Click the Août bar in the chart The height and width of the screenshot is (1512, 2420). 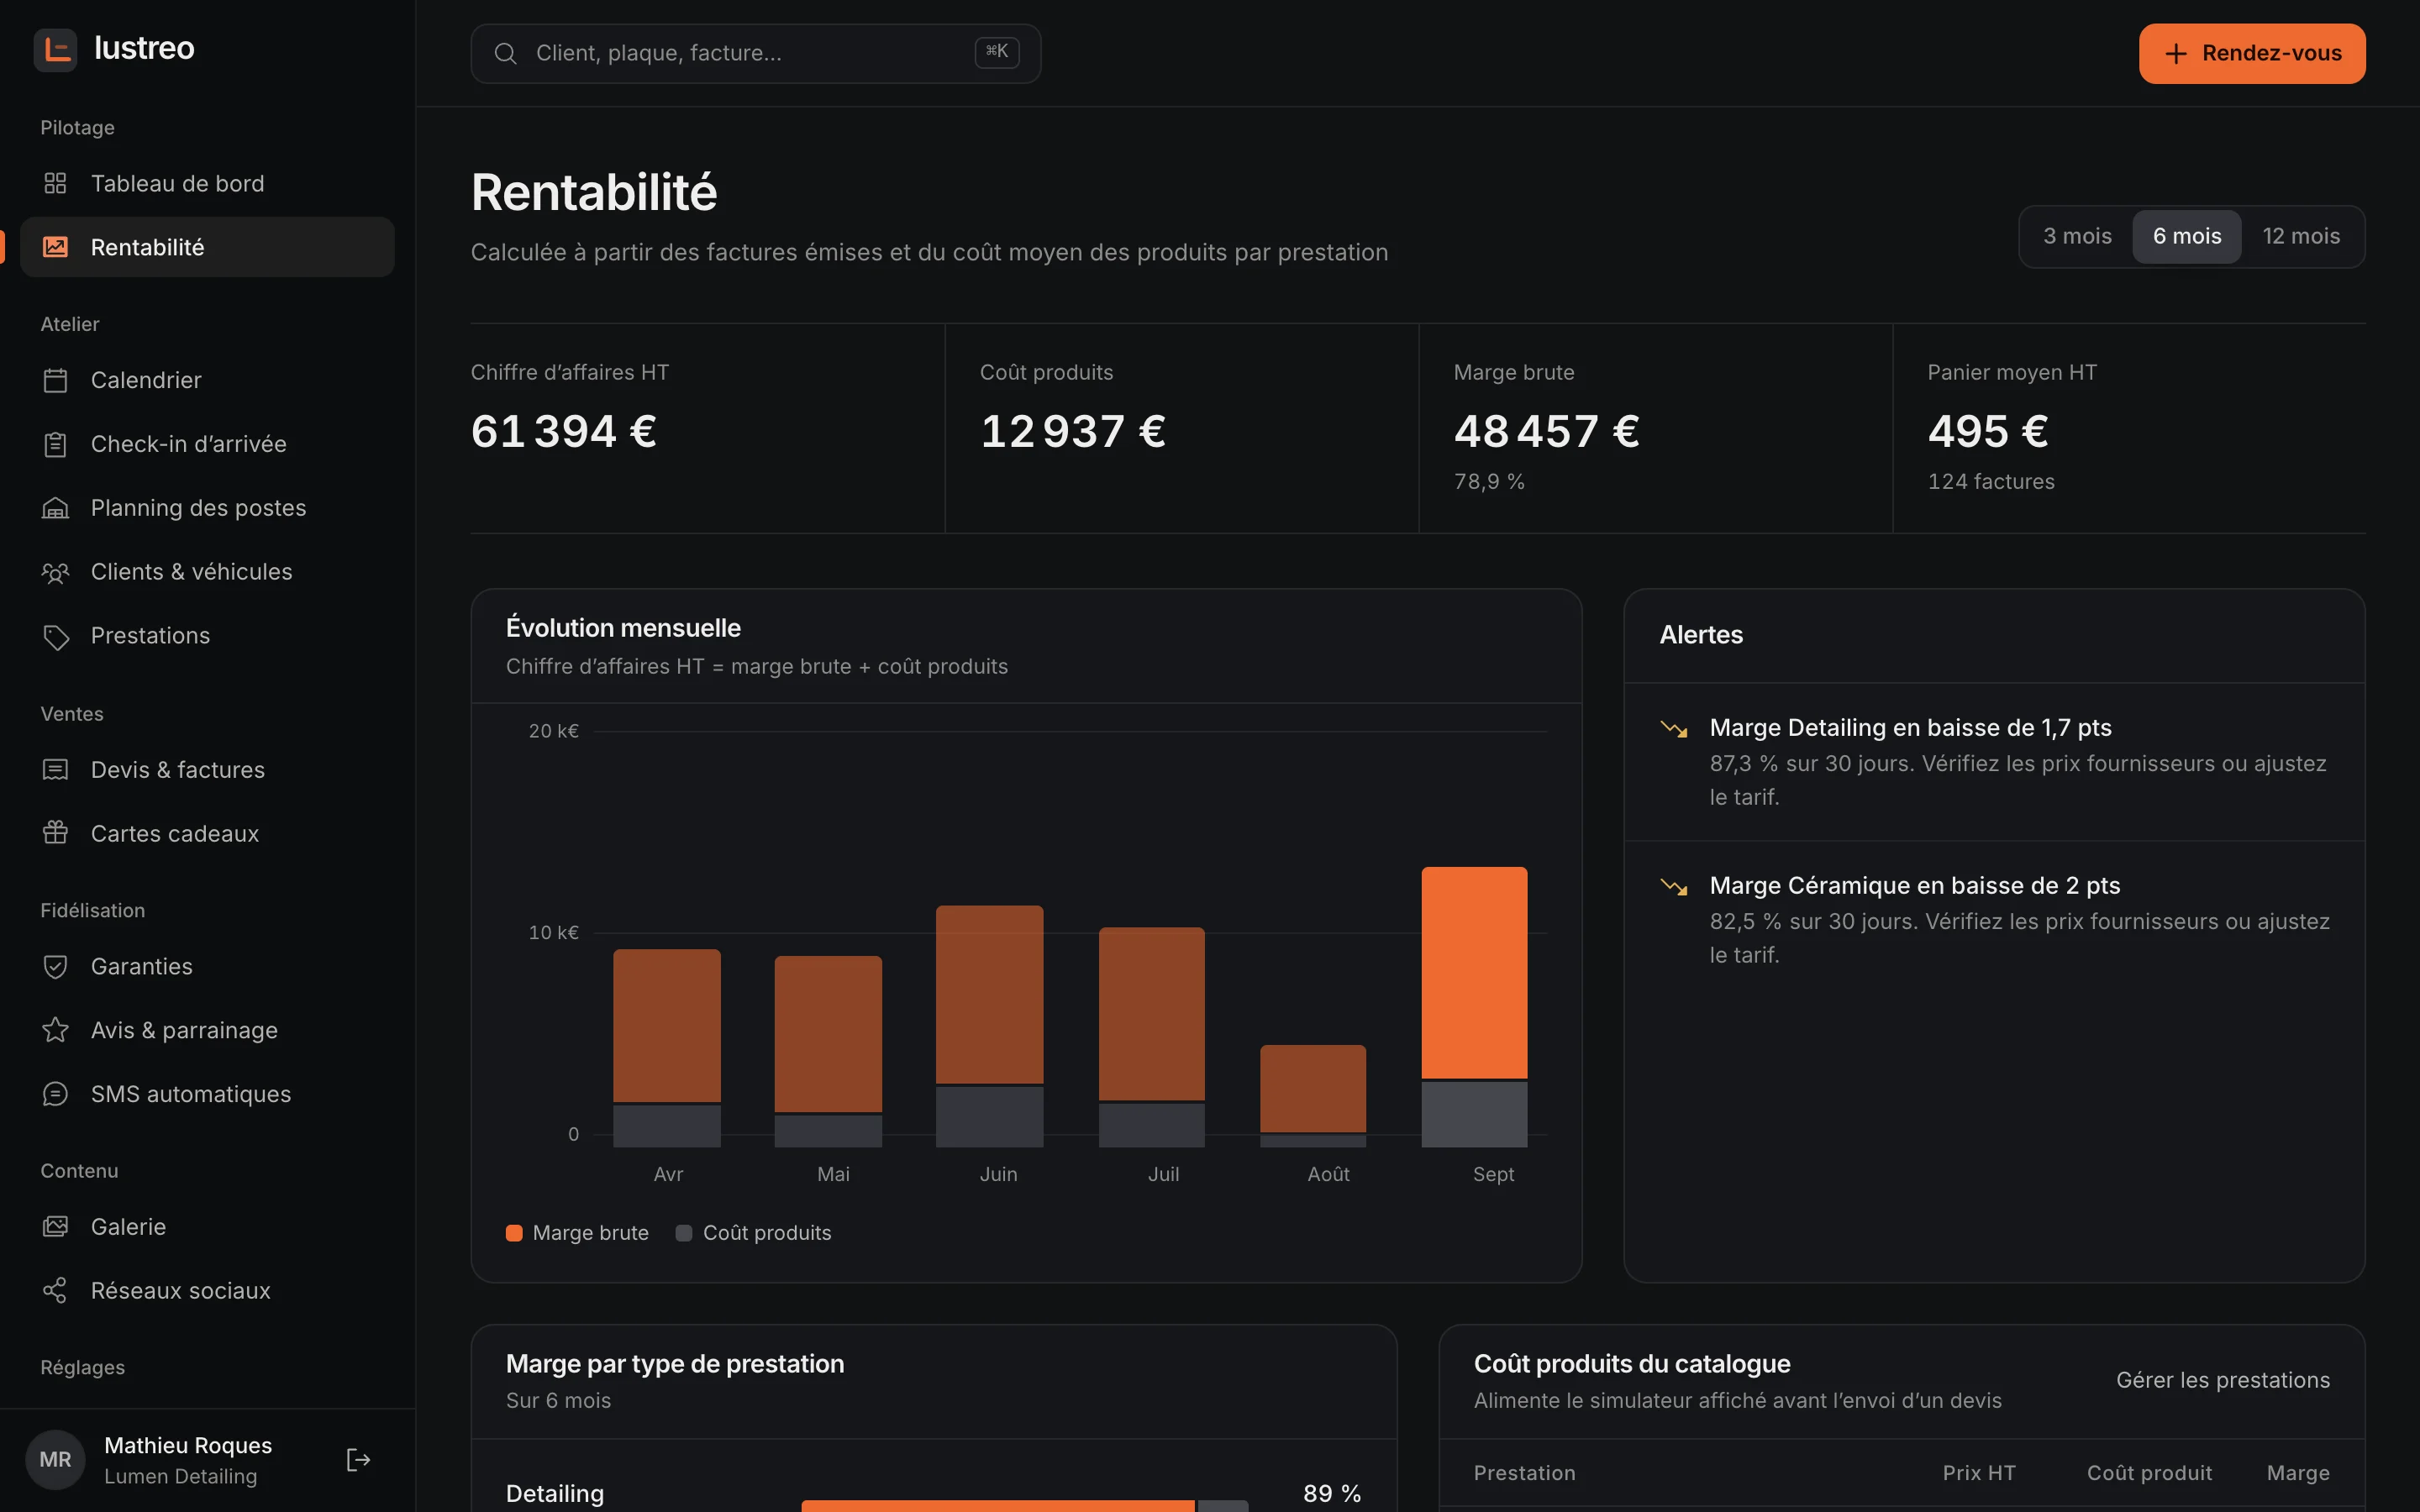pyautogui.click(x=1313, y=1096)
